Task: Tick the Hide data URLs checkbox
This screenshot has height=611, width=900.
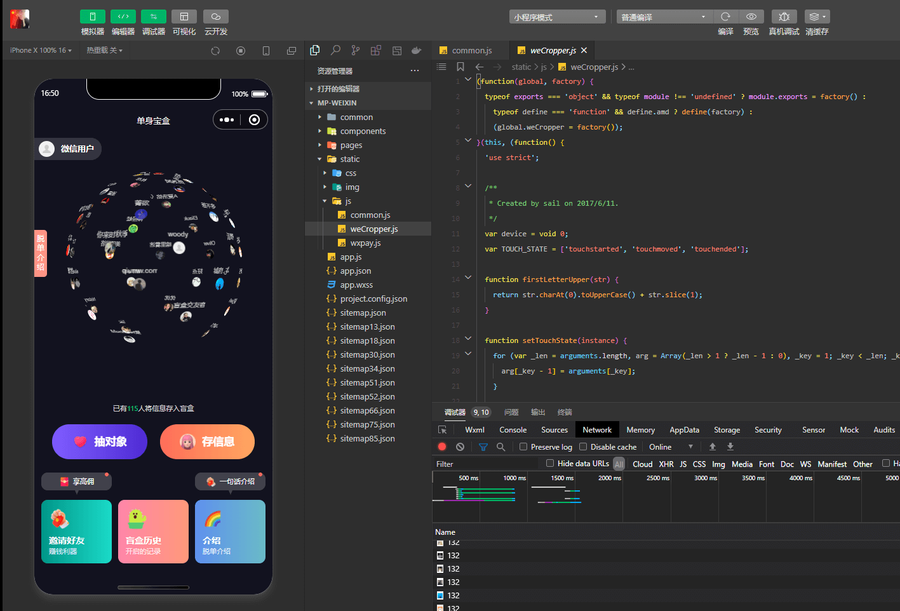Action: 550,464
